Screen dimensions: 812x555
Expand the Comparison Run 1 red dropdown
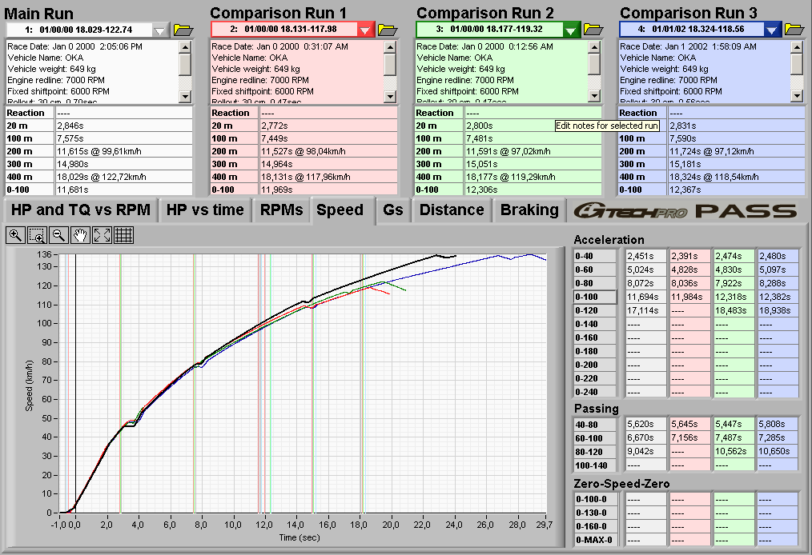click(x=365, y=30)
